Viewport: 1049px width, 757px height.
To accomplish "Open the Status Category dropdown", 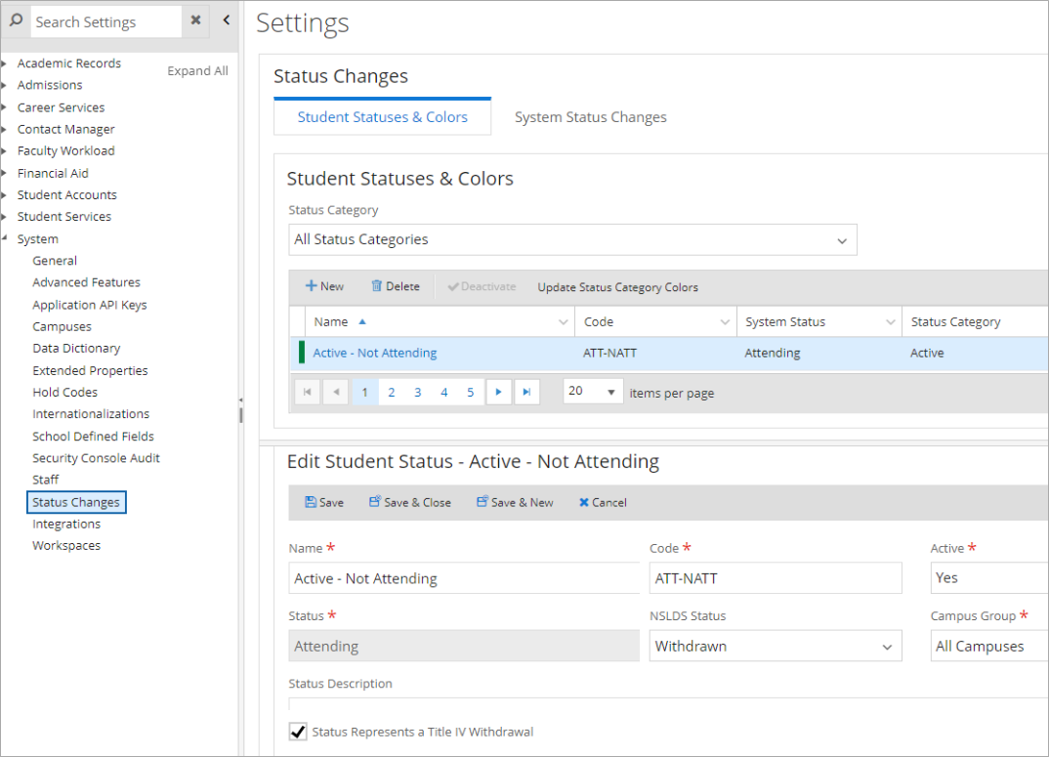I will point(572,239).
